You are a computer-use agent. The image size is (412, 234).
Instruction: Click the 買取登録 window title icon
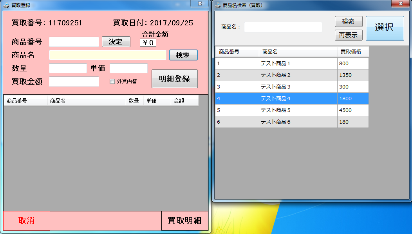tap(7, 5)
